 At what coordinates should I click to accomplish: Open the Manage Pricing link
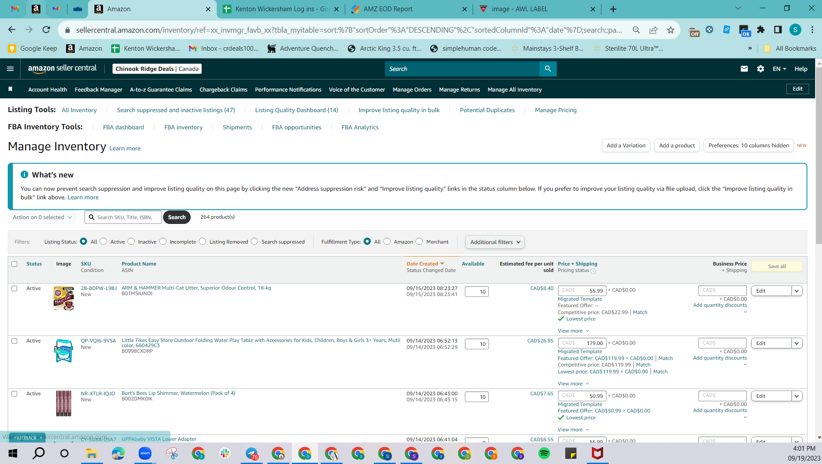pos(555,110)
